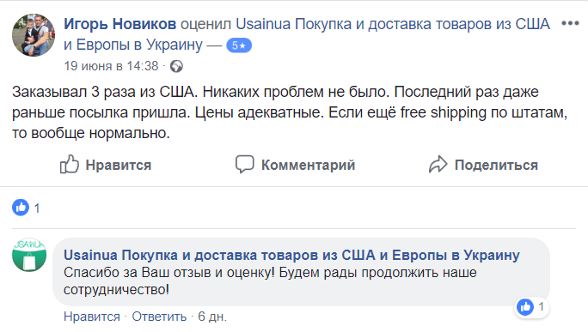Click Ответить under the page reply
The image size is (588, 332).
coord(159,317)
